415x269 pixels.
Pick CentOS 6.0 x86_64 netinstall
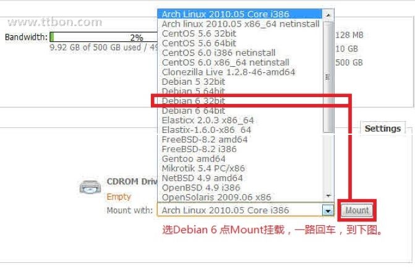[x=241, y=62]
